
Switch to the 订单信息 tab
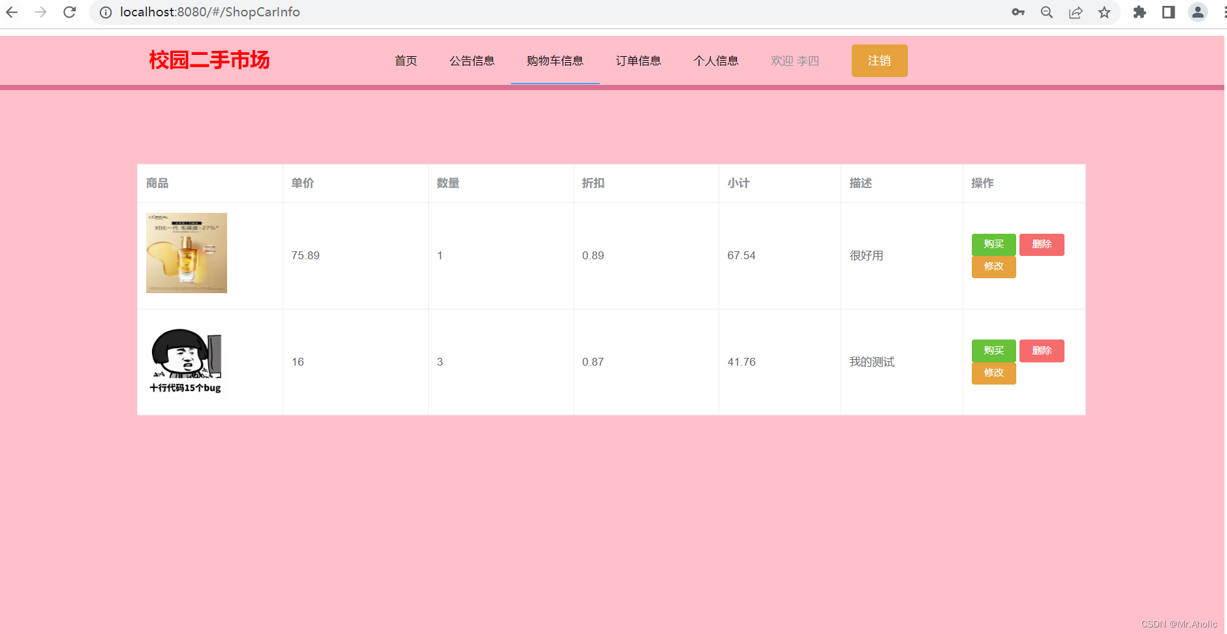(x=638, y=61)
